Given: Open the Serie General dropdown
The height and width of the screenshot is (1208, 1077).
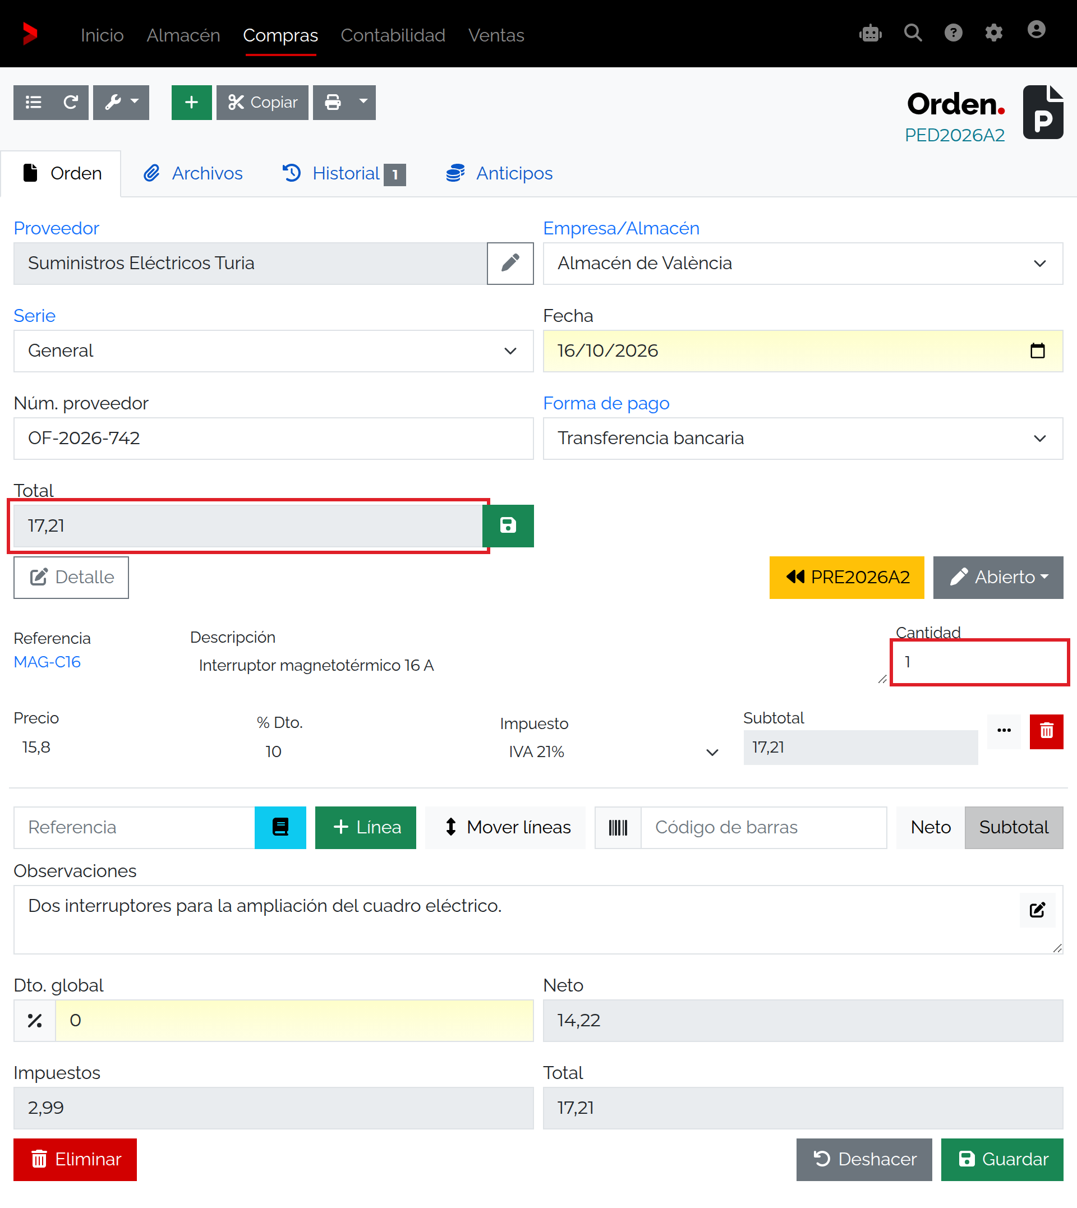Looking at the screenshot, I should tap(273, 351).
